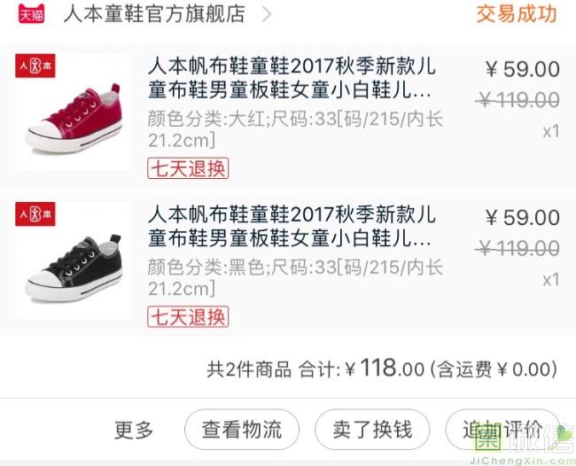Click the 卖了换钱 button
This screenshot has width=576, height=466.
[x=372, y=430]
